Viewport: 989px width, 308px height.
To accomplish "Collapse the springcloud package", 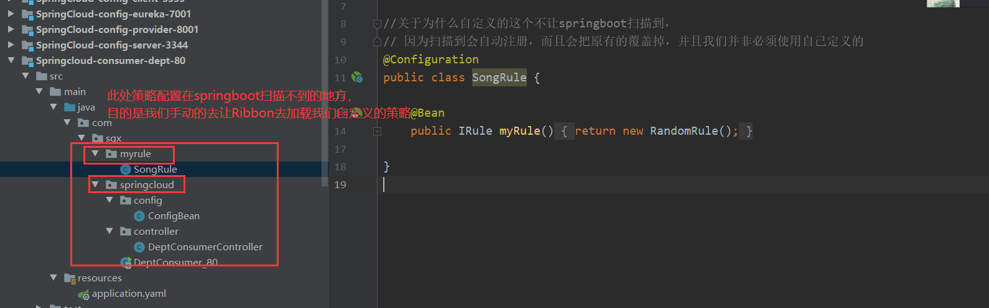I will click(95, 184).
